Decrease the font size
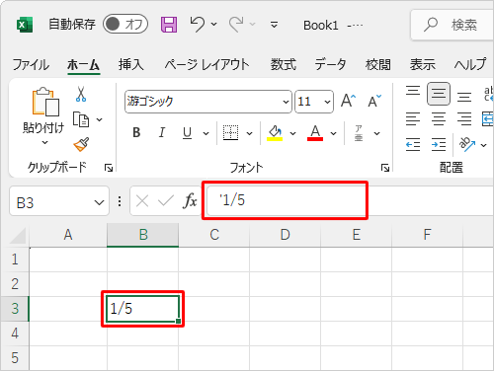Screen dimensions: 494x371 point(374,101)
